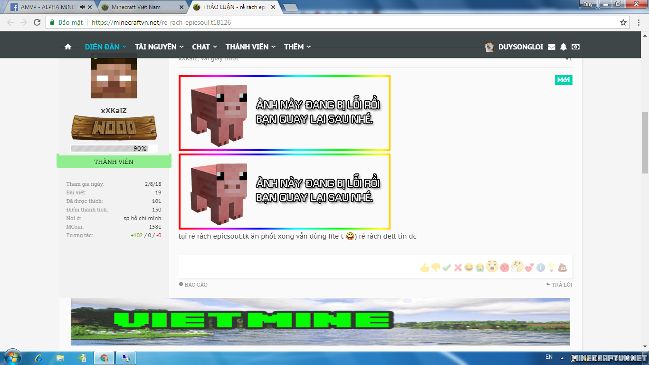The image size is (649, 365).
Task: Open Chrome from the taskbar
Action: (104, 357)
